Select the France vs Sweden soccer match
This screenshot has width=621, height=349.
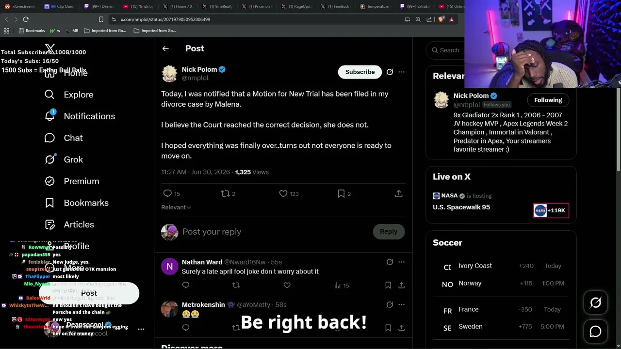pyautogui.click(x=501, y=318)
